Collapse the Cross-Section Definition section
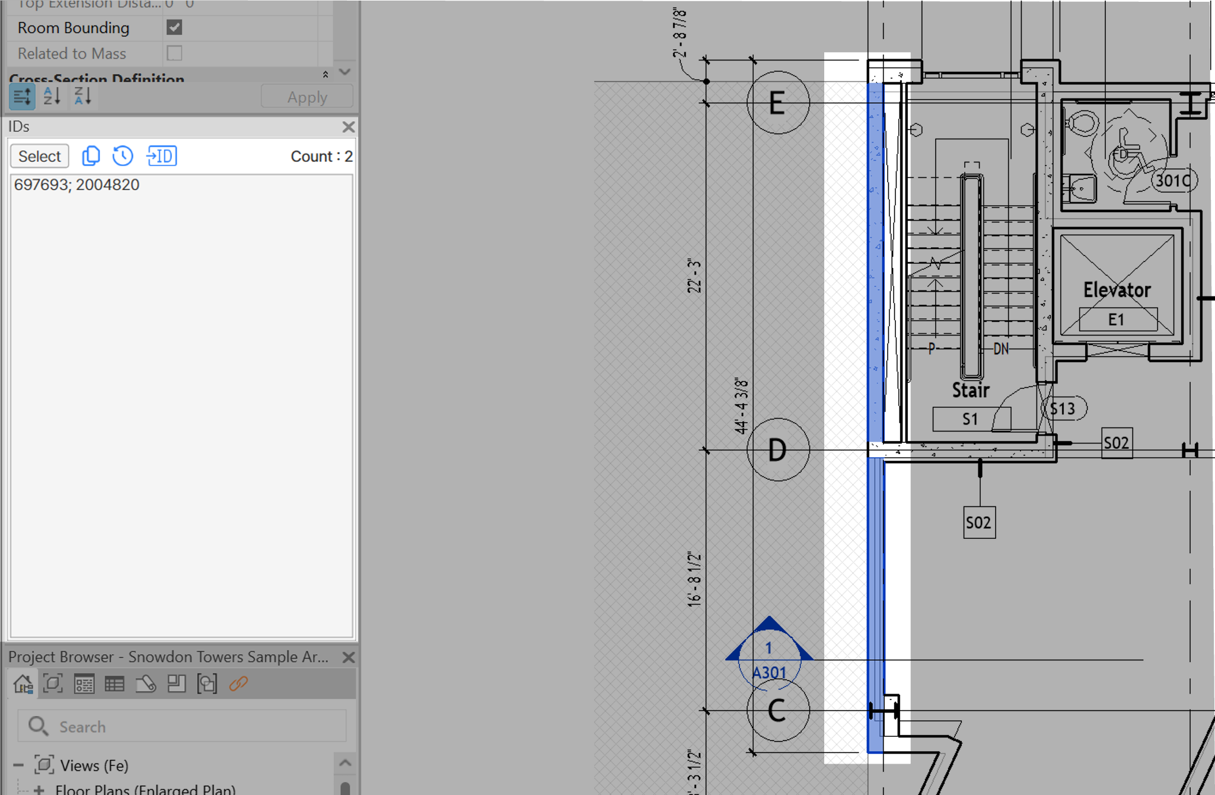 326,75
